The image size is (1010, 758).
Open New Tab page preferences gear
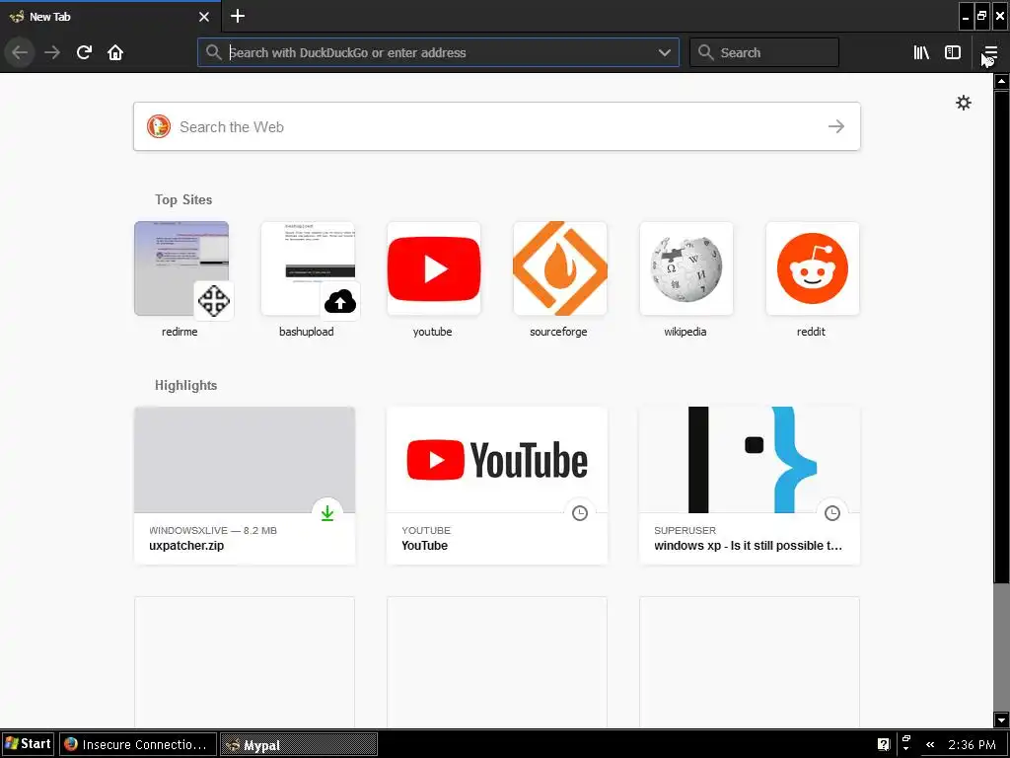[963, 103]
